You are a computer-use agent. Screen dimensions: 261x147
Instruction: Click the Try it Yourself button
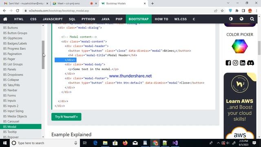pyautogui.click(x=66, y=117)
